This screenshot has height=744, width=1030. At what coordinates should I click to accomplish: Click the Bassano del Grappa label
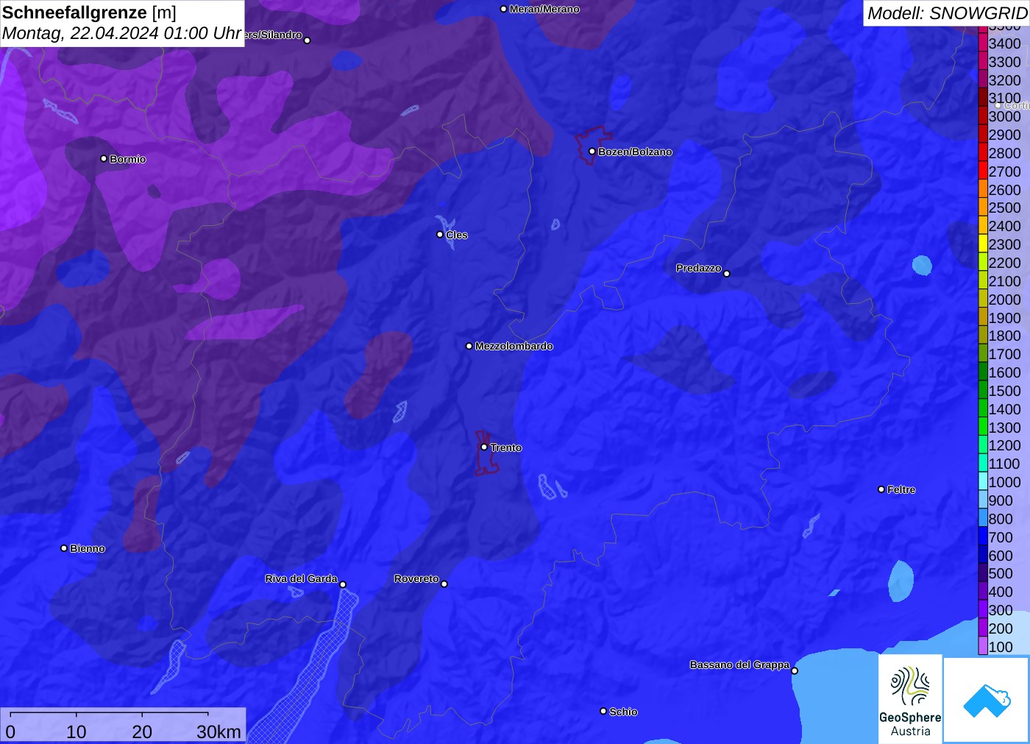click(x=739, y=665)
